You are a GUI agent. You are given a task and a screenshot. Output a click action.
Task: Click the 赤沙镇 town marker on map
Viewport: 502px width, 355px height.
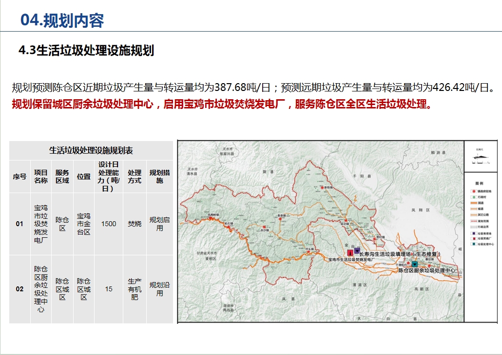pyautogui.click(x=265, y=227)
